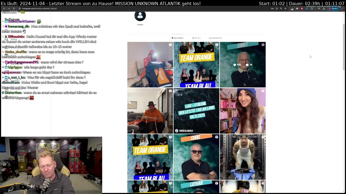Open the browser Downloads icon

(x=324, y=9)
